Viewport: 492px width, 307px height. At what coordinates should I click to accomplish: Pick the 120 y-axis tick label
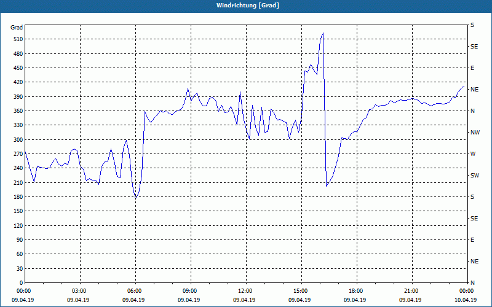tap(18, 225)
